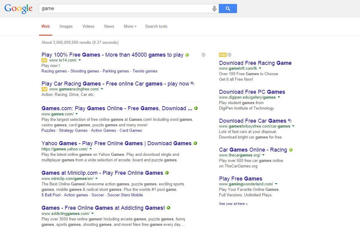The height and width of the screenshot is (228, 360).
Task: Click 'Action games' sitelink under Miniclip
Action: pyautogui.click(x=76, y=195)
